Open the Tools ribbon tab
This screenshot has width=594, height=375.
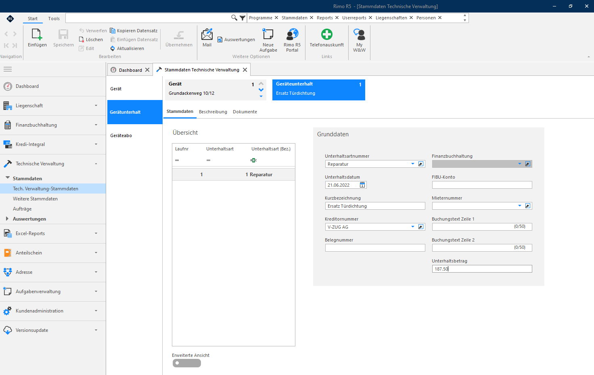pyautogui.click(x=54, y=19)
